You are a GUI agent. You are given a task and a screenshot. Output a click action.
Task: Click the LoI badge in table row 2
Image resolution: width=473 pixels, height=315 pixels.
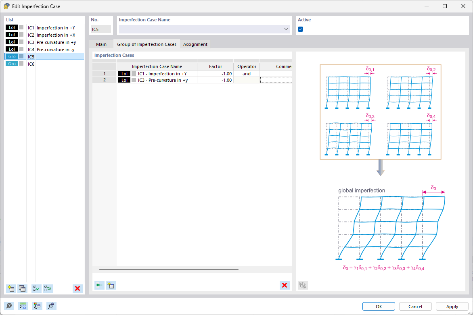point(124,80)
